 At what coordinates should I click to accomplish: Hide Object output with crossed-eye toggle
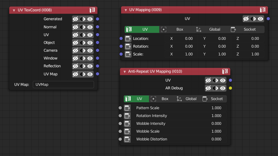tap(75, 42)
